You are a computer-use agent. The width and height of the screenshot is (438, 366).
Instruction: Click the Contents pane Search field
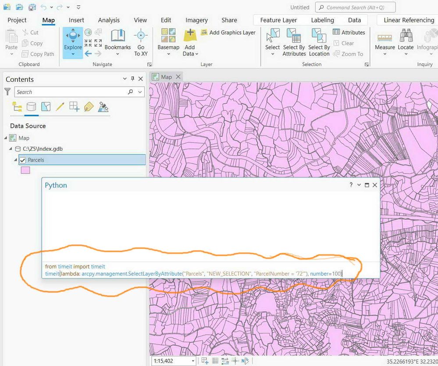tap(70, 92)
